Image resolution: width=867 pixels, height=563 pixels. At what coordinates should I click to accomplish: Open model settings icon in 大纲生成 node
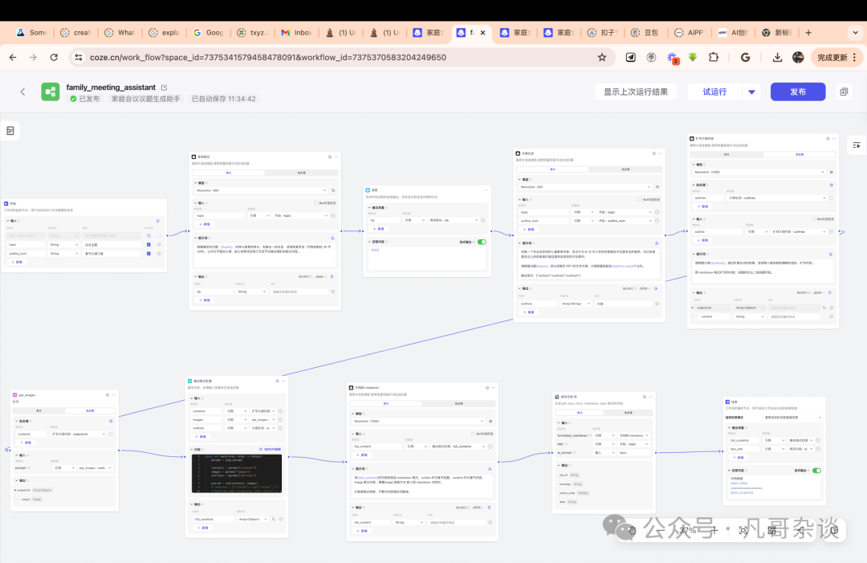pos(657,187)
